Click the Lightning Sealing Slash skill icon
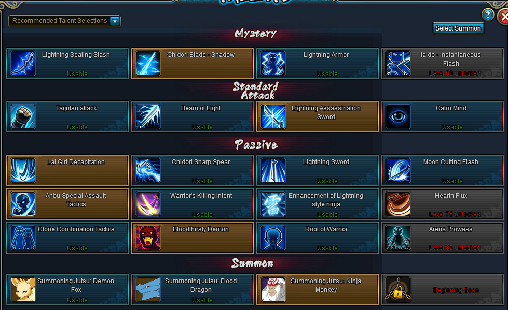Viewport: 508px width, 310px height. coord(23,63)
